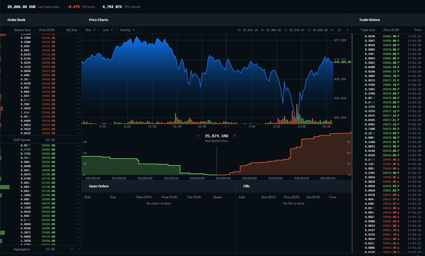Click the play arrow at chart toolbar right
The width and height of the screenshot is (425, 256).
[x=348, y=30]
